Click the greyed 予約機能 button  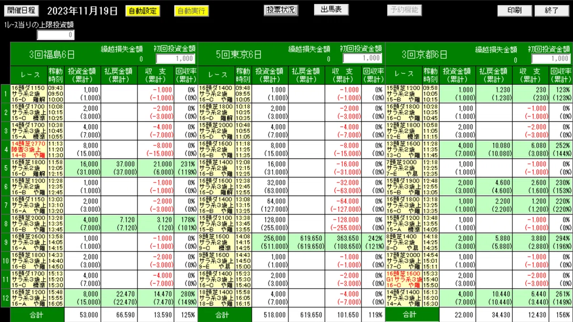[x=404, y=10]
